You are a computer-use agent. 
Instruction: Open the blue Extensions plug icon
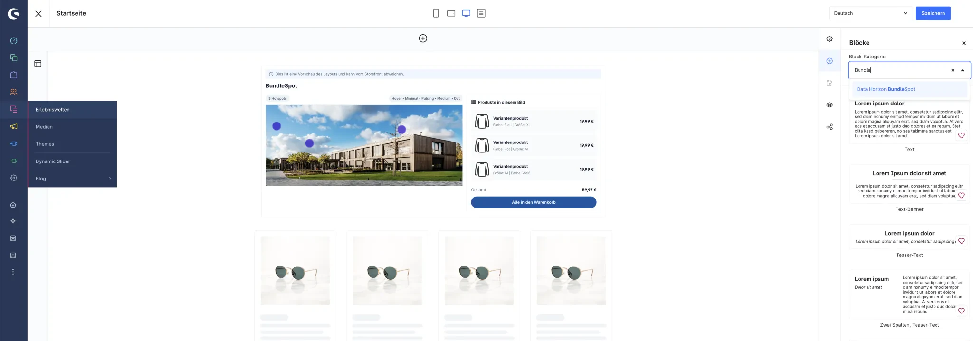click(x=14, y=143)
